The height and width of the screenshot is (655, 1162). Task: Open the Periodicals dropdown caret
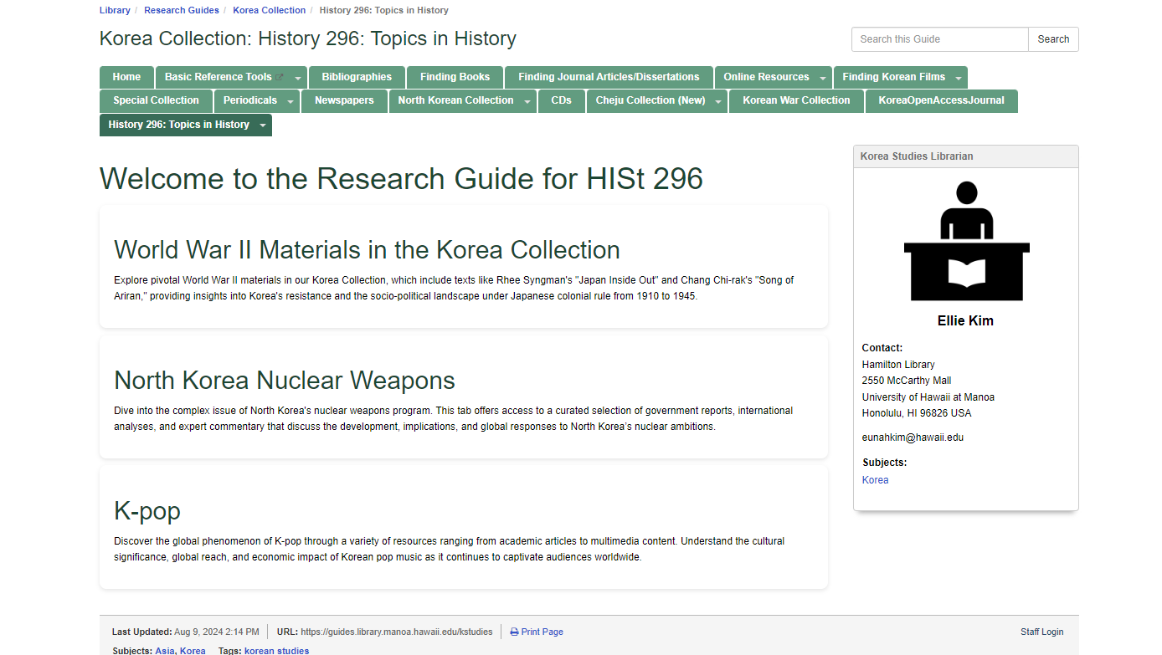point(290,101)
